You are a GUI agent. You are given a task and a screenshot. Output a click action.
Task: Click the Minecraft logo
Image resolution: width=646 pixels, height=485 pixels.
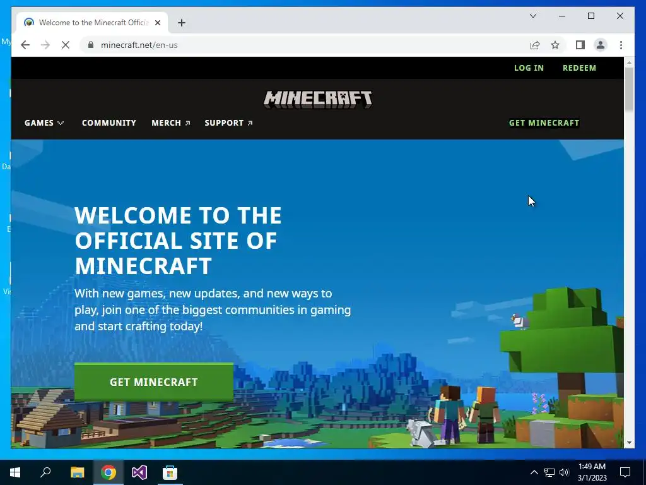pos(318,99)
